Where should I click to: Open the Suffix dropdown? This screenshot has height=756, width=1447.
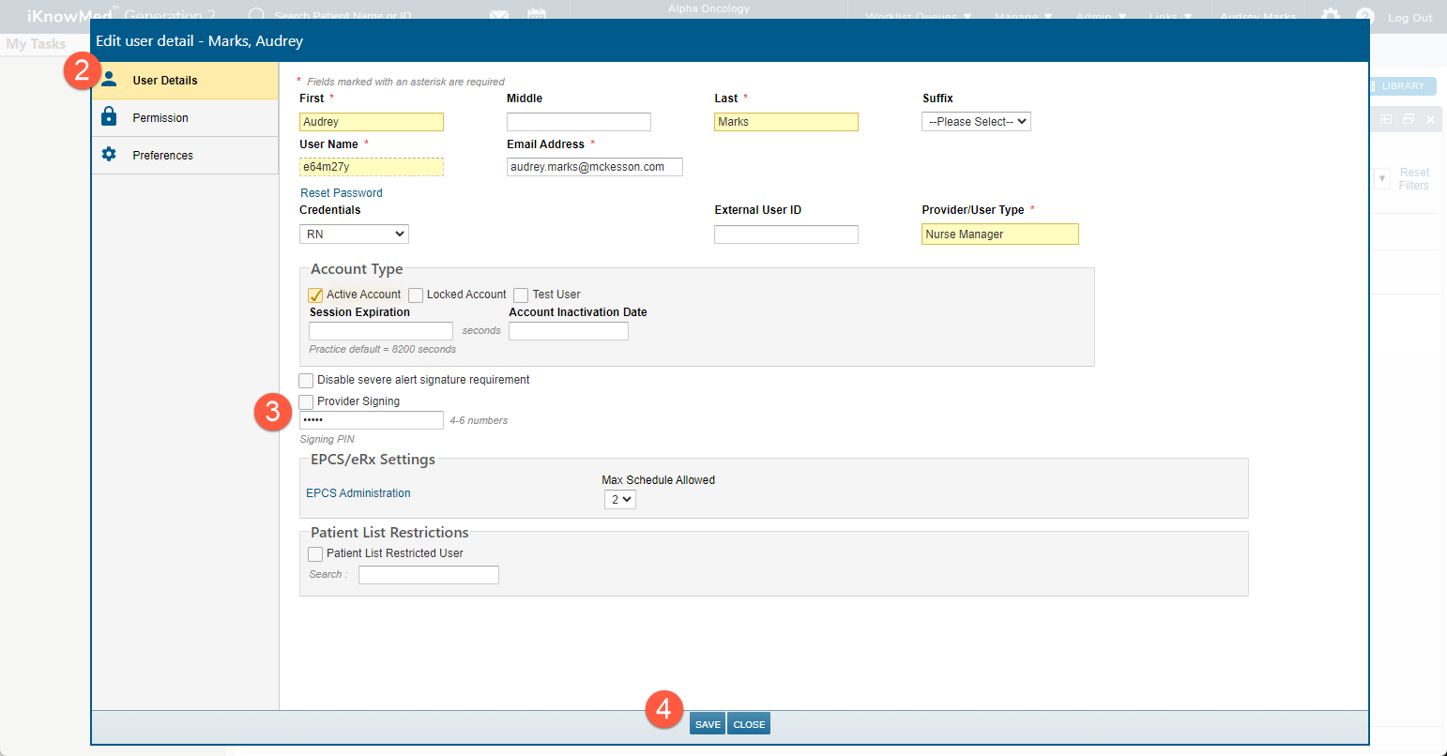click(x=976, y=122)
